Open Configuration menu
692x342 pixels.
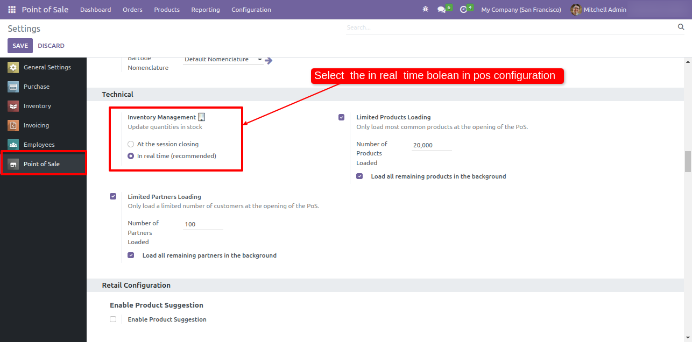pyautogui.click(x=251, y=10)
